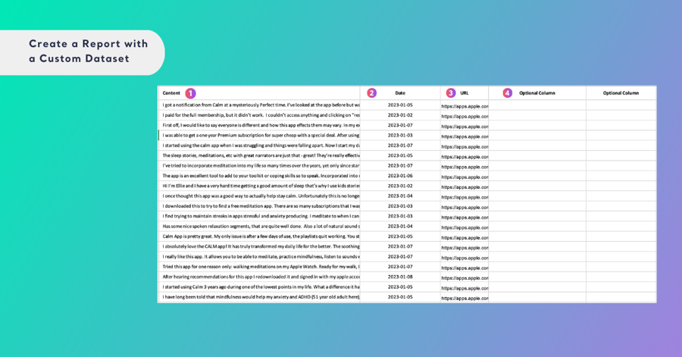Viewport: 682px width, 357px height.
Task: Open the URL link in the first row
Action: click(x=465, y=106)
